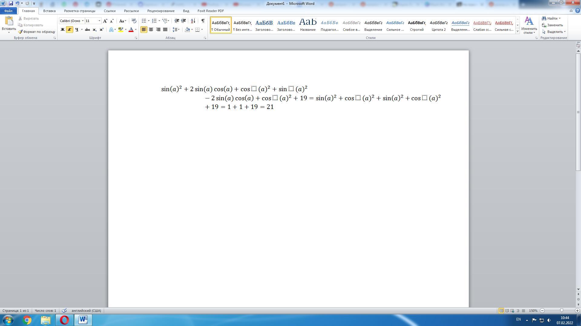
Task: Click Формат по образцу format painter
Action: 37,32
